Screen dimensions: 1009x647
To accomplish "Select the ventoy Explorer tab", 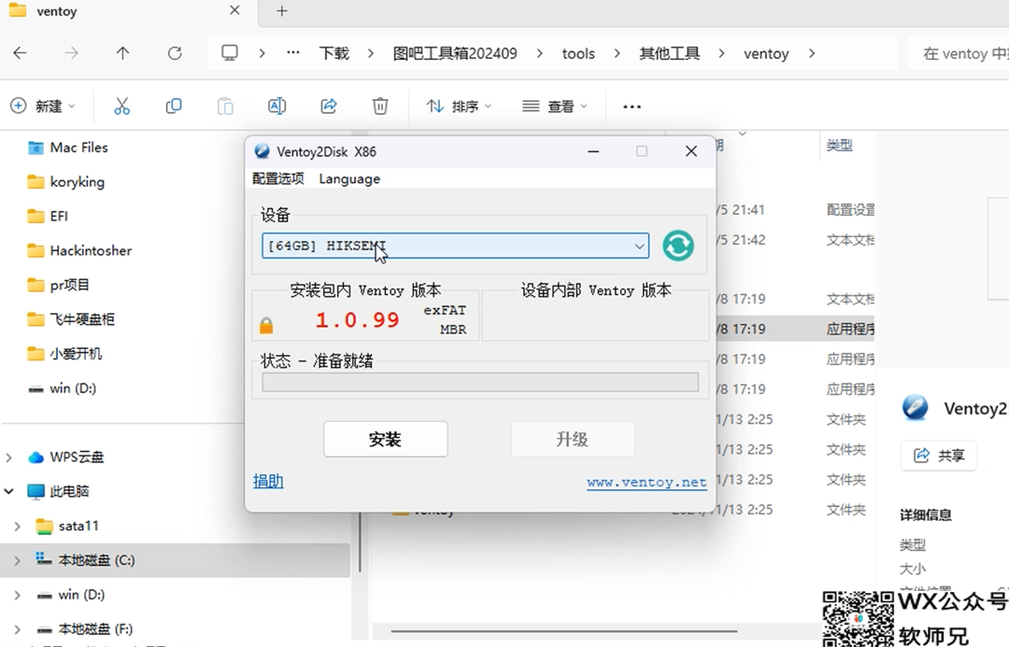I will 129,12.
